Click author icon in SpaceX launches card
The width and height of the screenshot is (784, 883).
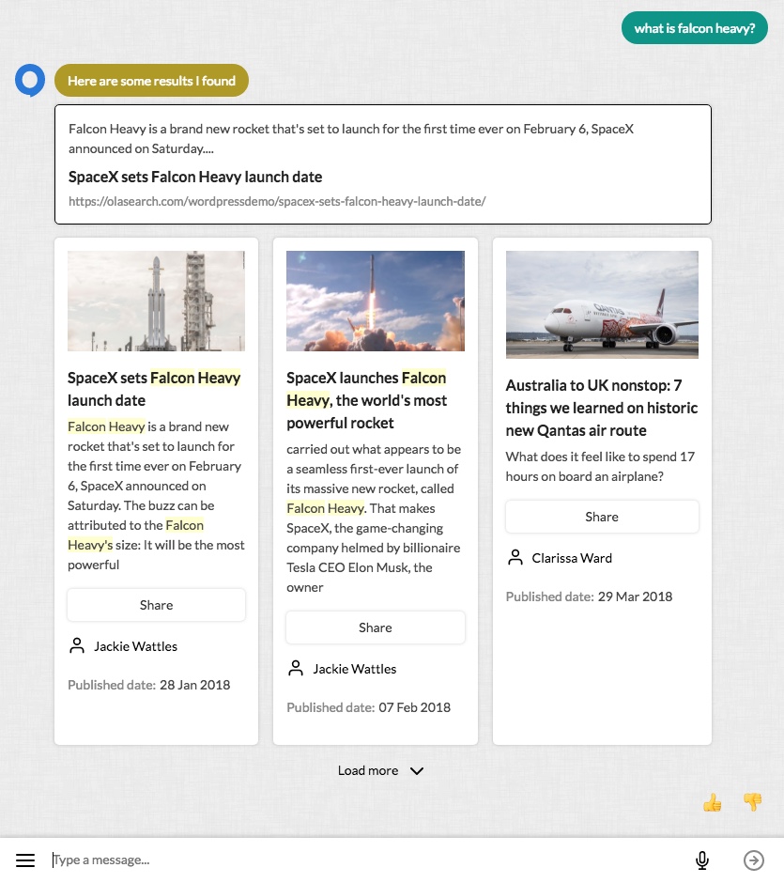(296, 669)
